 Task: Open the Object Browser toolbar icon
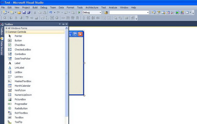[168, 12]
